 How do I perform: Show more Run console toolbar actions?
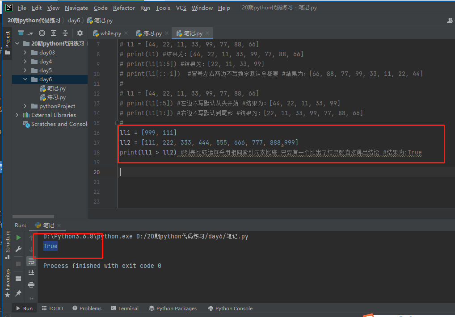pos(31,298)
